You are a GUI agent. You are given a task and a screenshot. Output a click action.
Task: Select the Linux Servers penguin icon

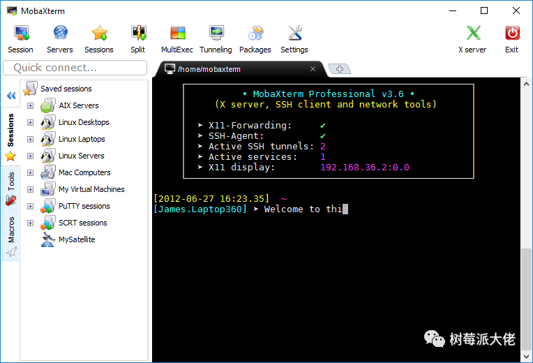47,156
